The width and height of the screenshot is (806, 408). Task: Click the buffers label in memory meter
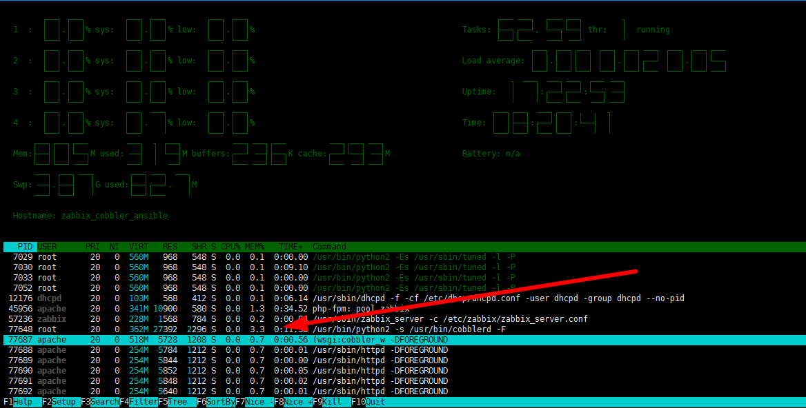click(x=210, y=154)
